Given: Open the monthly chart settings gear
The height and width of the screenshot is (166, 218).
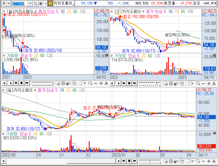Looking at the screenshot, I should [63, 83].
